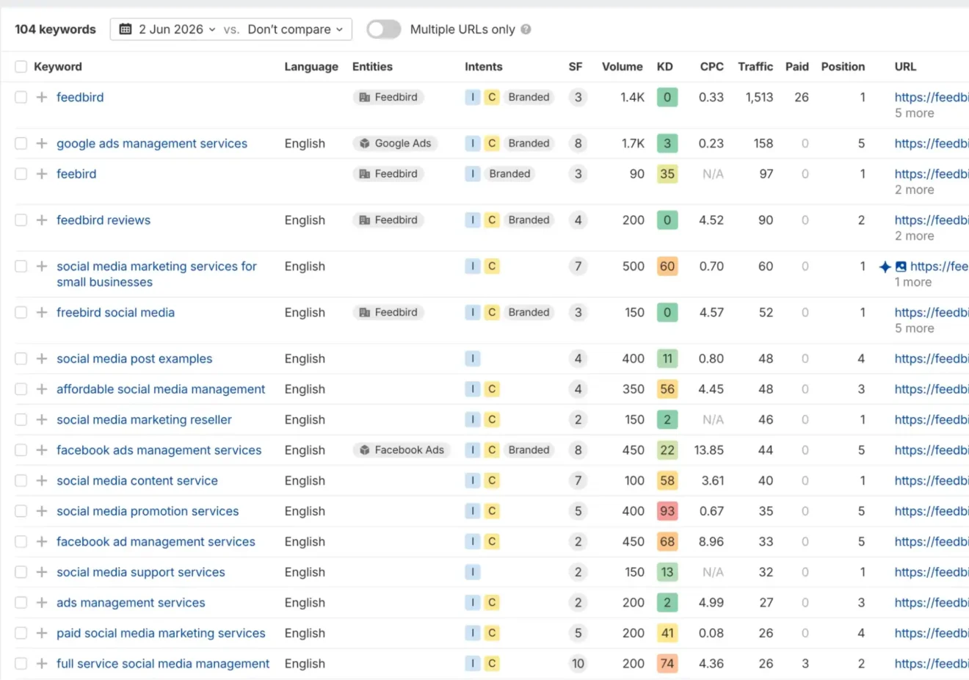Open the URL link in the feedbird row
The width and height of the screenshot is (969, 680).
931,97
